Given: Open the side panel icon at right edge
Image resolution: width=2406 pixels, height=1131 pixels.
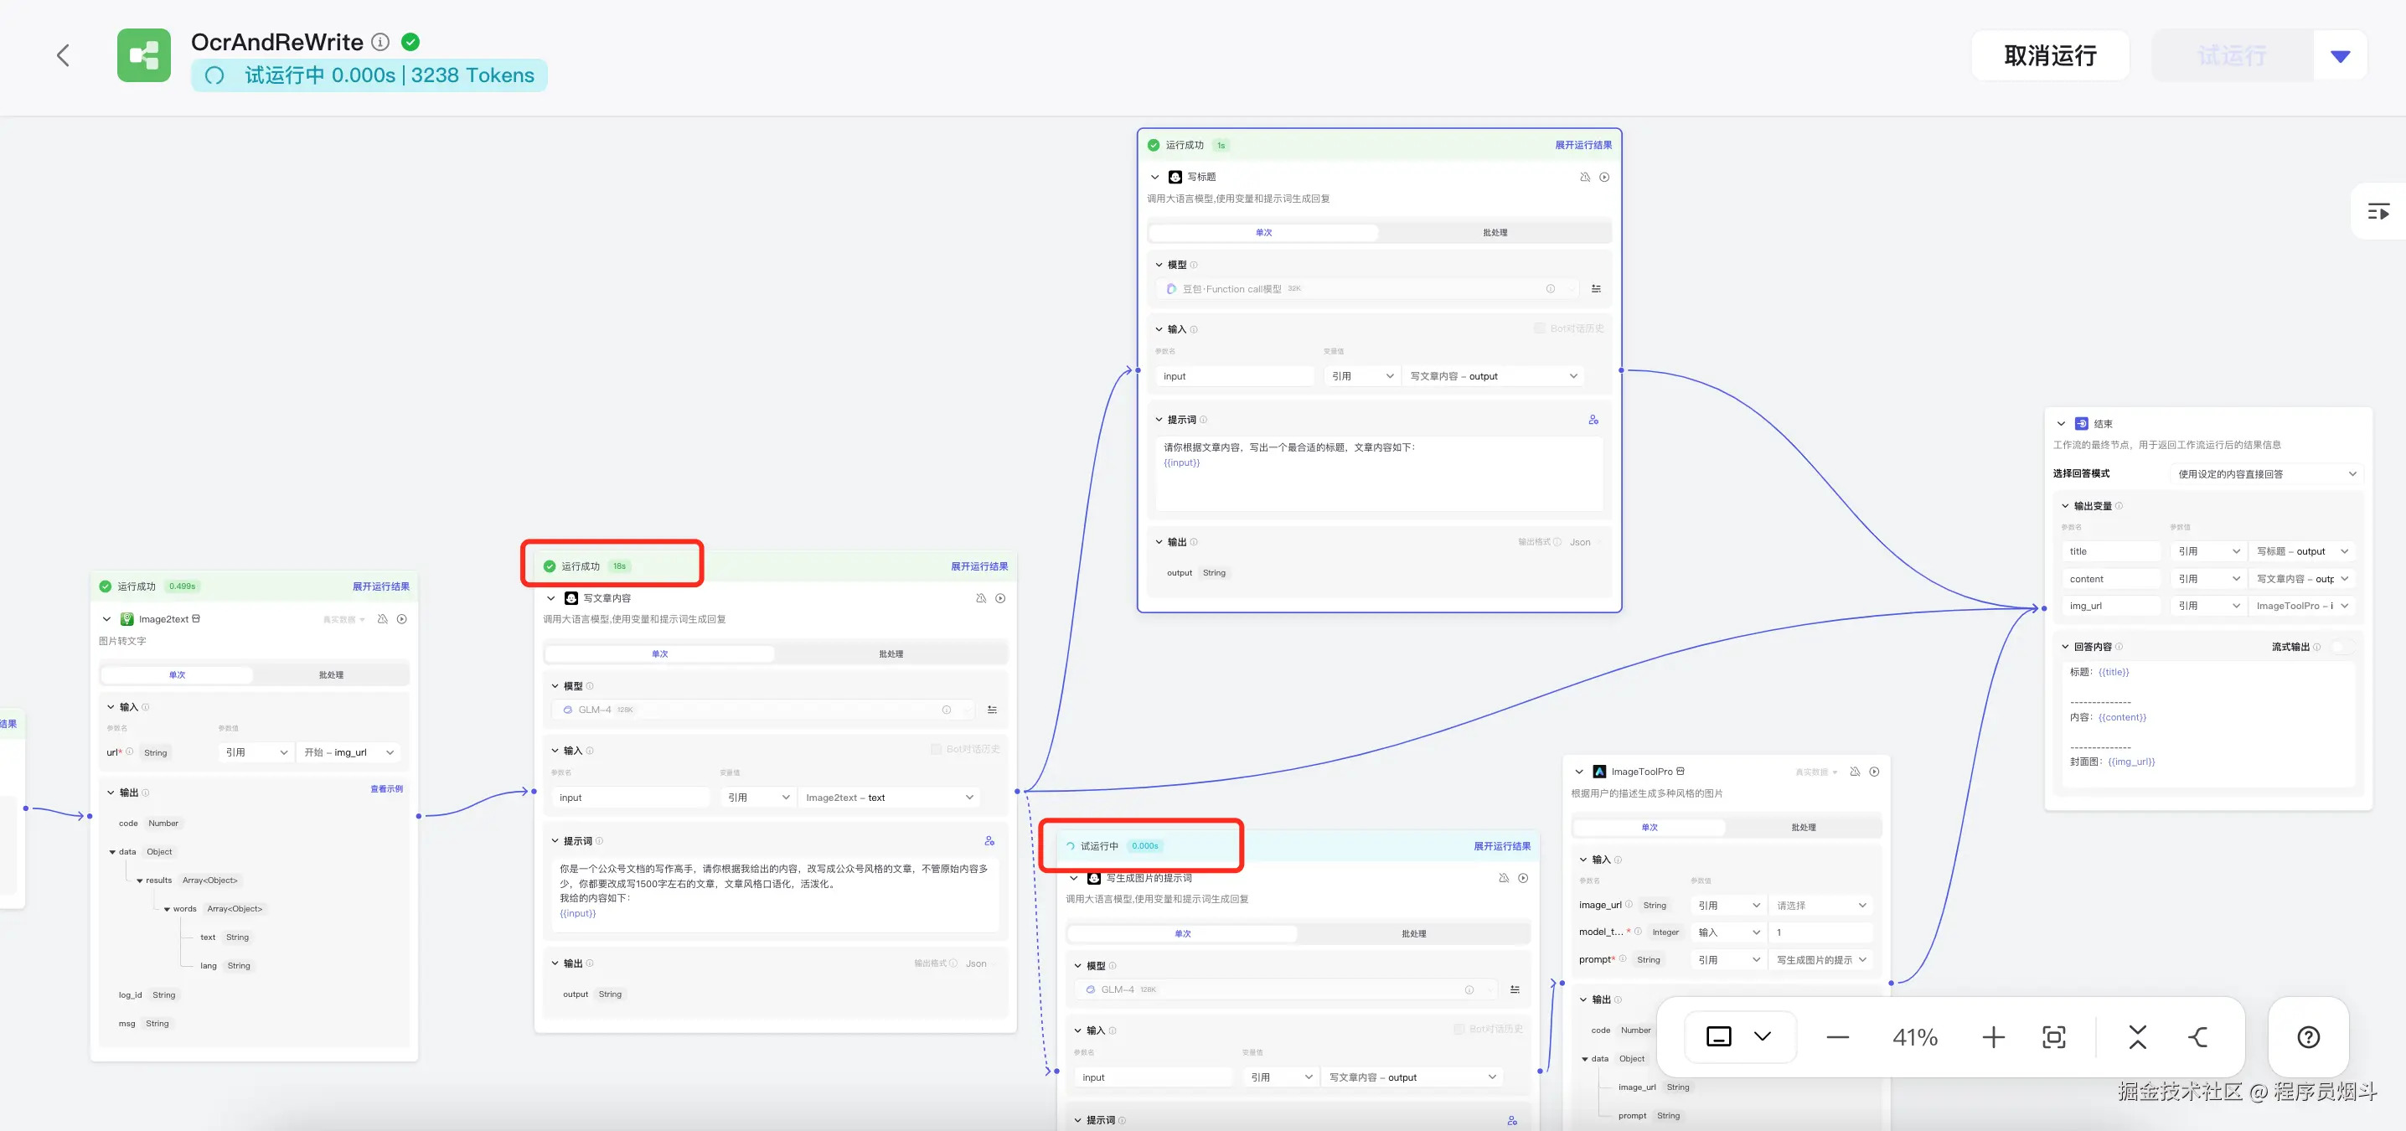Looking at the screenshot, I should [2378, 212].
